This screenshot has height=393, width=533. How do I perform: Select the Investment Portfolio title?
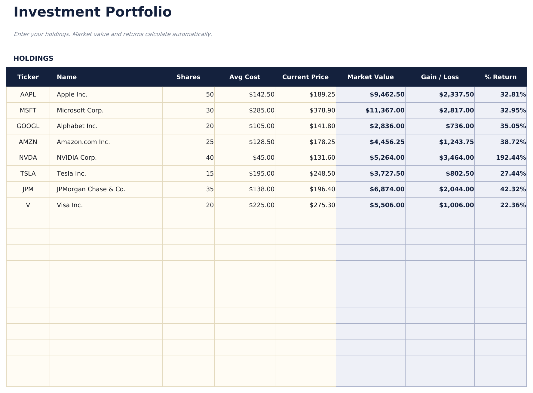coord(93,12)
